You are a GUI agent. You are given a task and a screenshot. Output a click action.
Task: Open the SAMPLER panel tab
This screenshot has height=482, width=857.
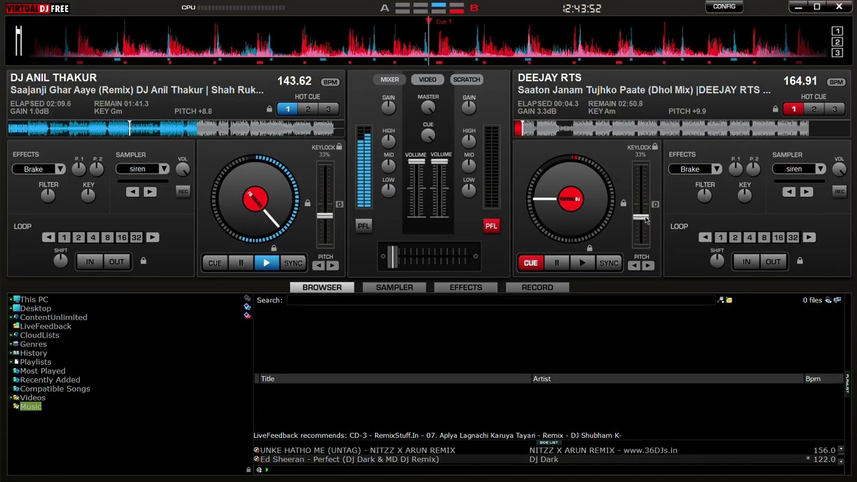pos(394,287)
